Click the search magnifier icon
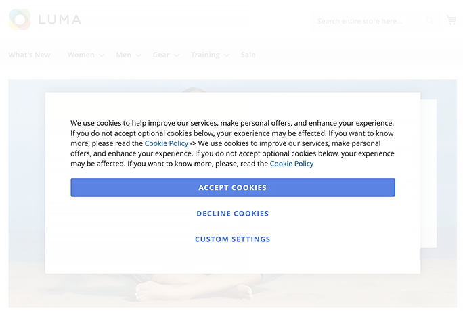 (x=430, y=21)
